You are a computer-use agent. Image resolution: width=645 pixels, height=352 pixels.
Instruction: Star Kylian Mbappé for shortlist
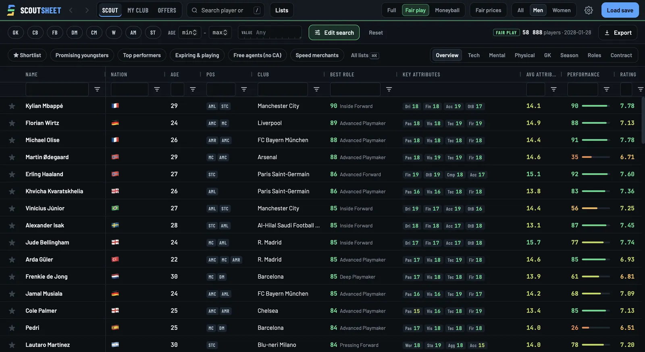tap(12, 106)
